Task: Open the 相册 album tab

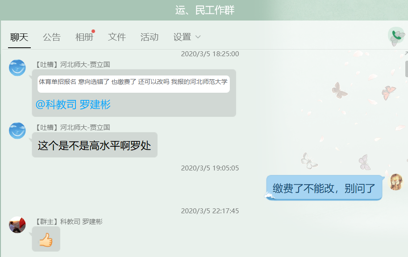Action: [x=84, y=37]
